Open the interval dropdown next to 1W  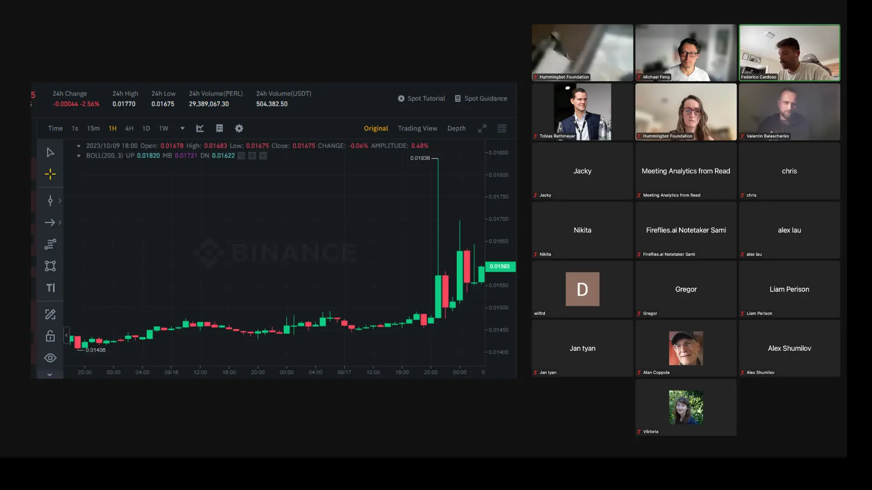coord(182,128)
